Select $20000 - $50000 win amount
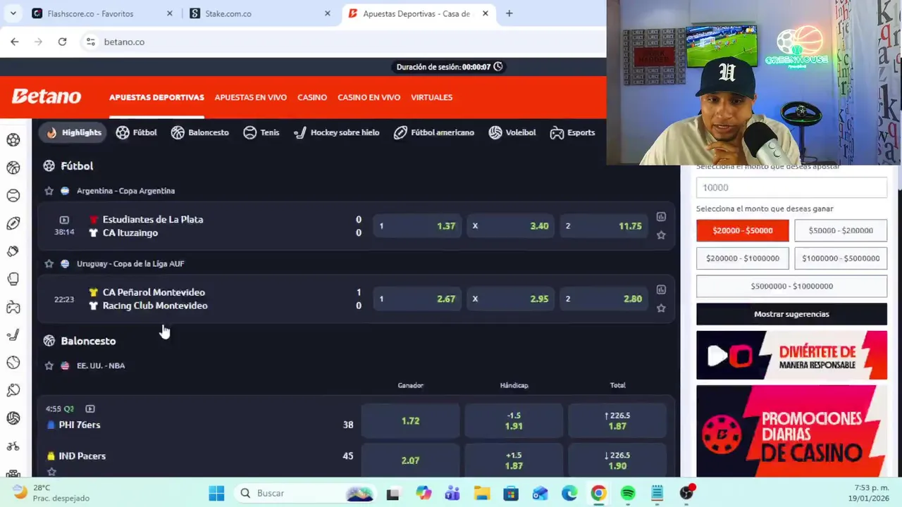This screenshot has height=507, width=902. [743, 230]
